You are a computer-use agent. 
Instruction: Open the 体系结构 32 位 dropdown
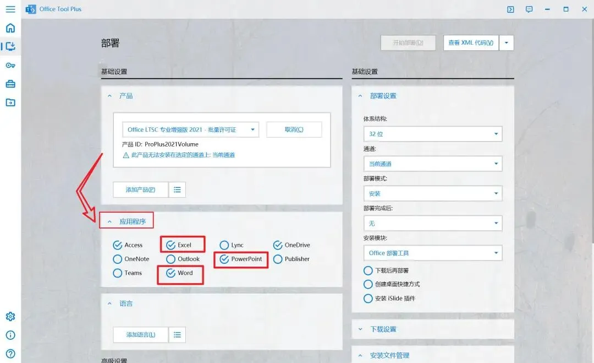tap(433, 134)
